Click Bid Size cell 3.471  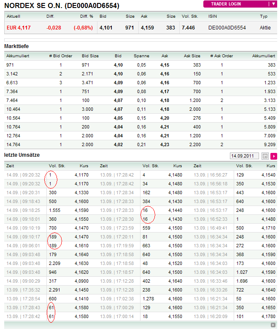point(87,83)
